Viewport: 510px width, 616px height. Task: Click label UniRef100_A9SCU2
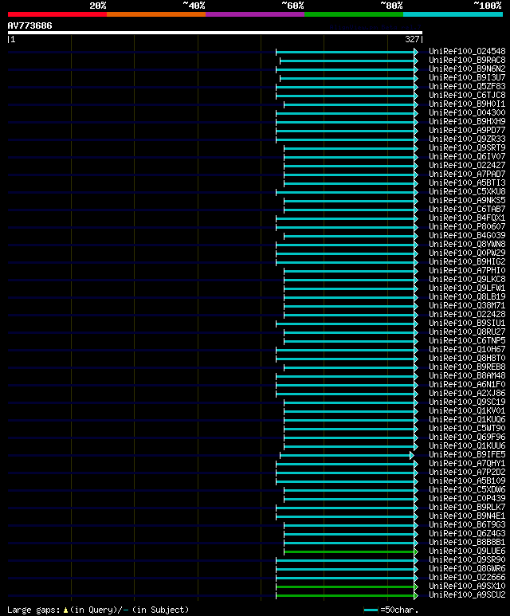coord(467,594)
